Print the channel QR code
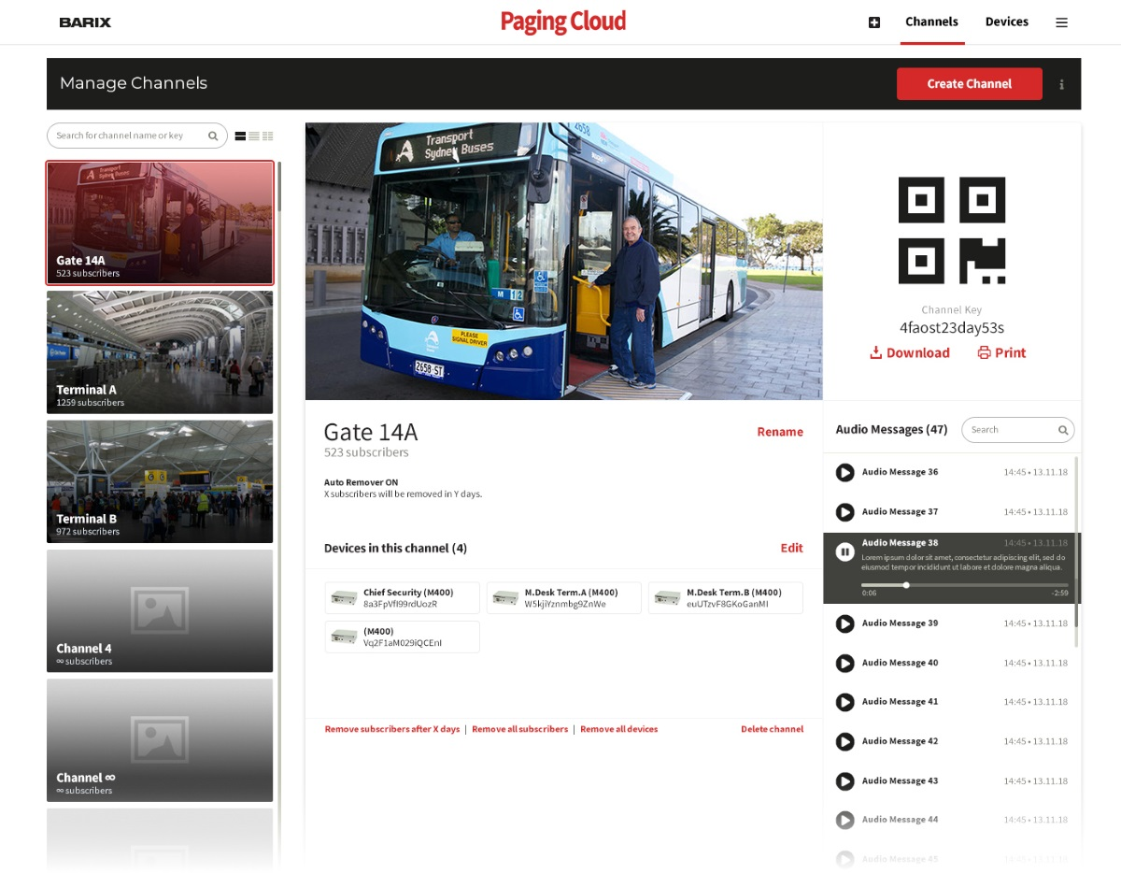This screenshot has height=873, width=1121. pos(1000,352)
